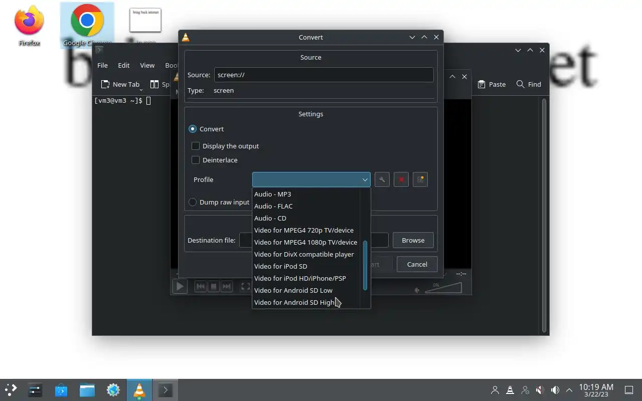Choose Video for Android SD High profile
Image resolution: width=642 pixels, height=401 pixels.
(306, 302)
